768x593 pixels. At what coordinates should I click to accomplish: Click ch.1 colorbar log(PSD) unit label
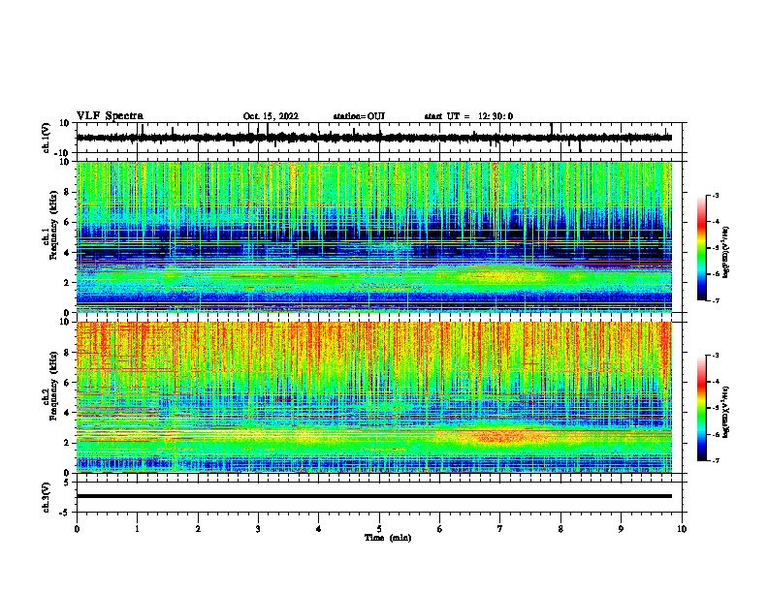point(726,252)
